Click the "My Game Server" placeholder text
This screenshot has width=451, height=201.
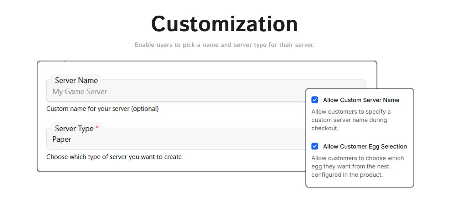tap(80, 92)
